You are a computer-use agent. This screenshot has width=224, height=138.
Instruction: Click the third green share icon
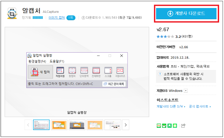(170, 125)
